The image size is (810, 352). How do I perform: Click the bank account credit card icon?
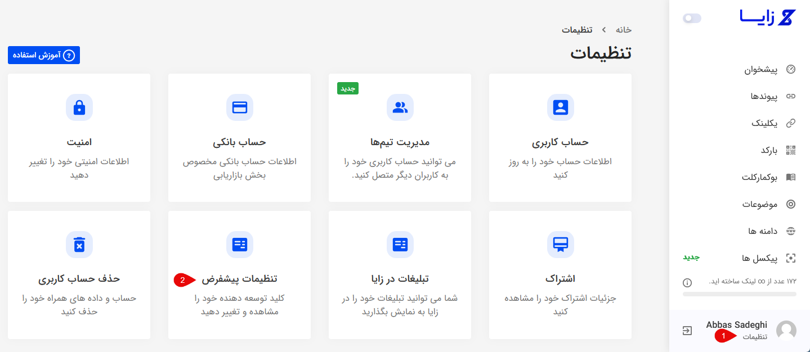tap(240, 107)
